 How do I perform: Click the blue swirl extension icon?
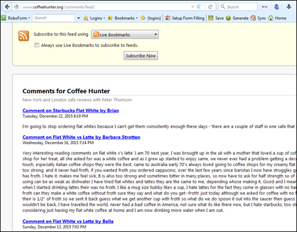(277, 7)
